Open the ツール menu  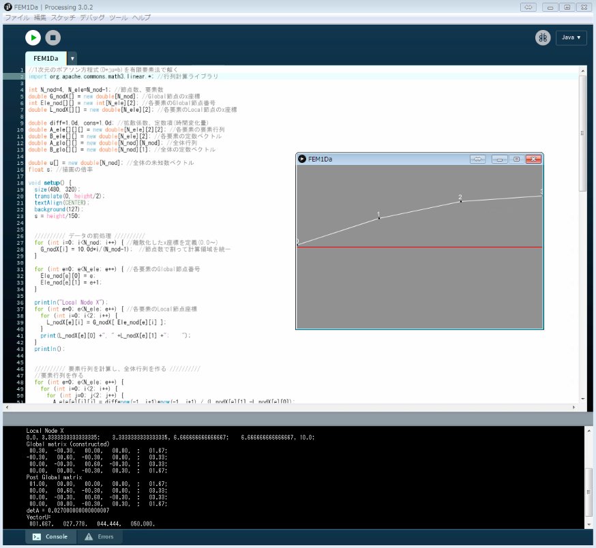pos(119,18)
